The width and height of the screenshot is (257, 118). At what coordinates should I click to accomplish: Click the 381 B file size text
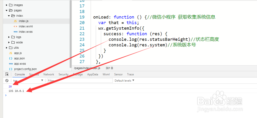pyautogui.click(x=109, y=68)
